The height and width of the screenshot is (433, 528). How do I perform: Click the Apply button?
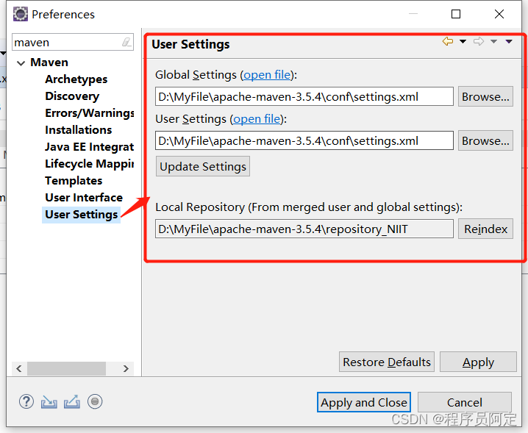478,362
